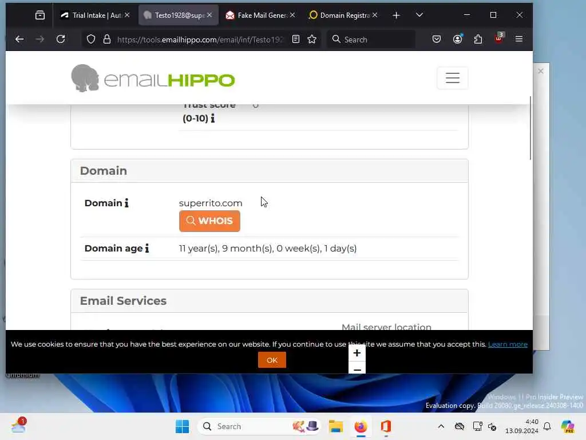
Task: Click the taskbar Search box
Action: [259, 426]
